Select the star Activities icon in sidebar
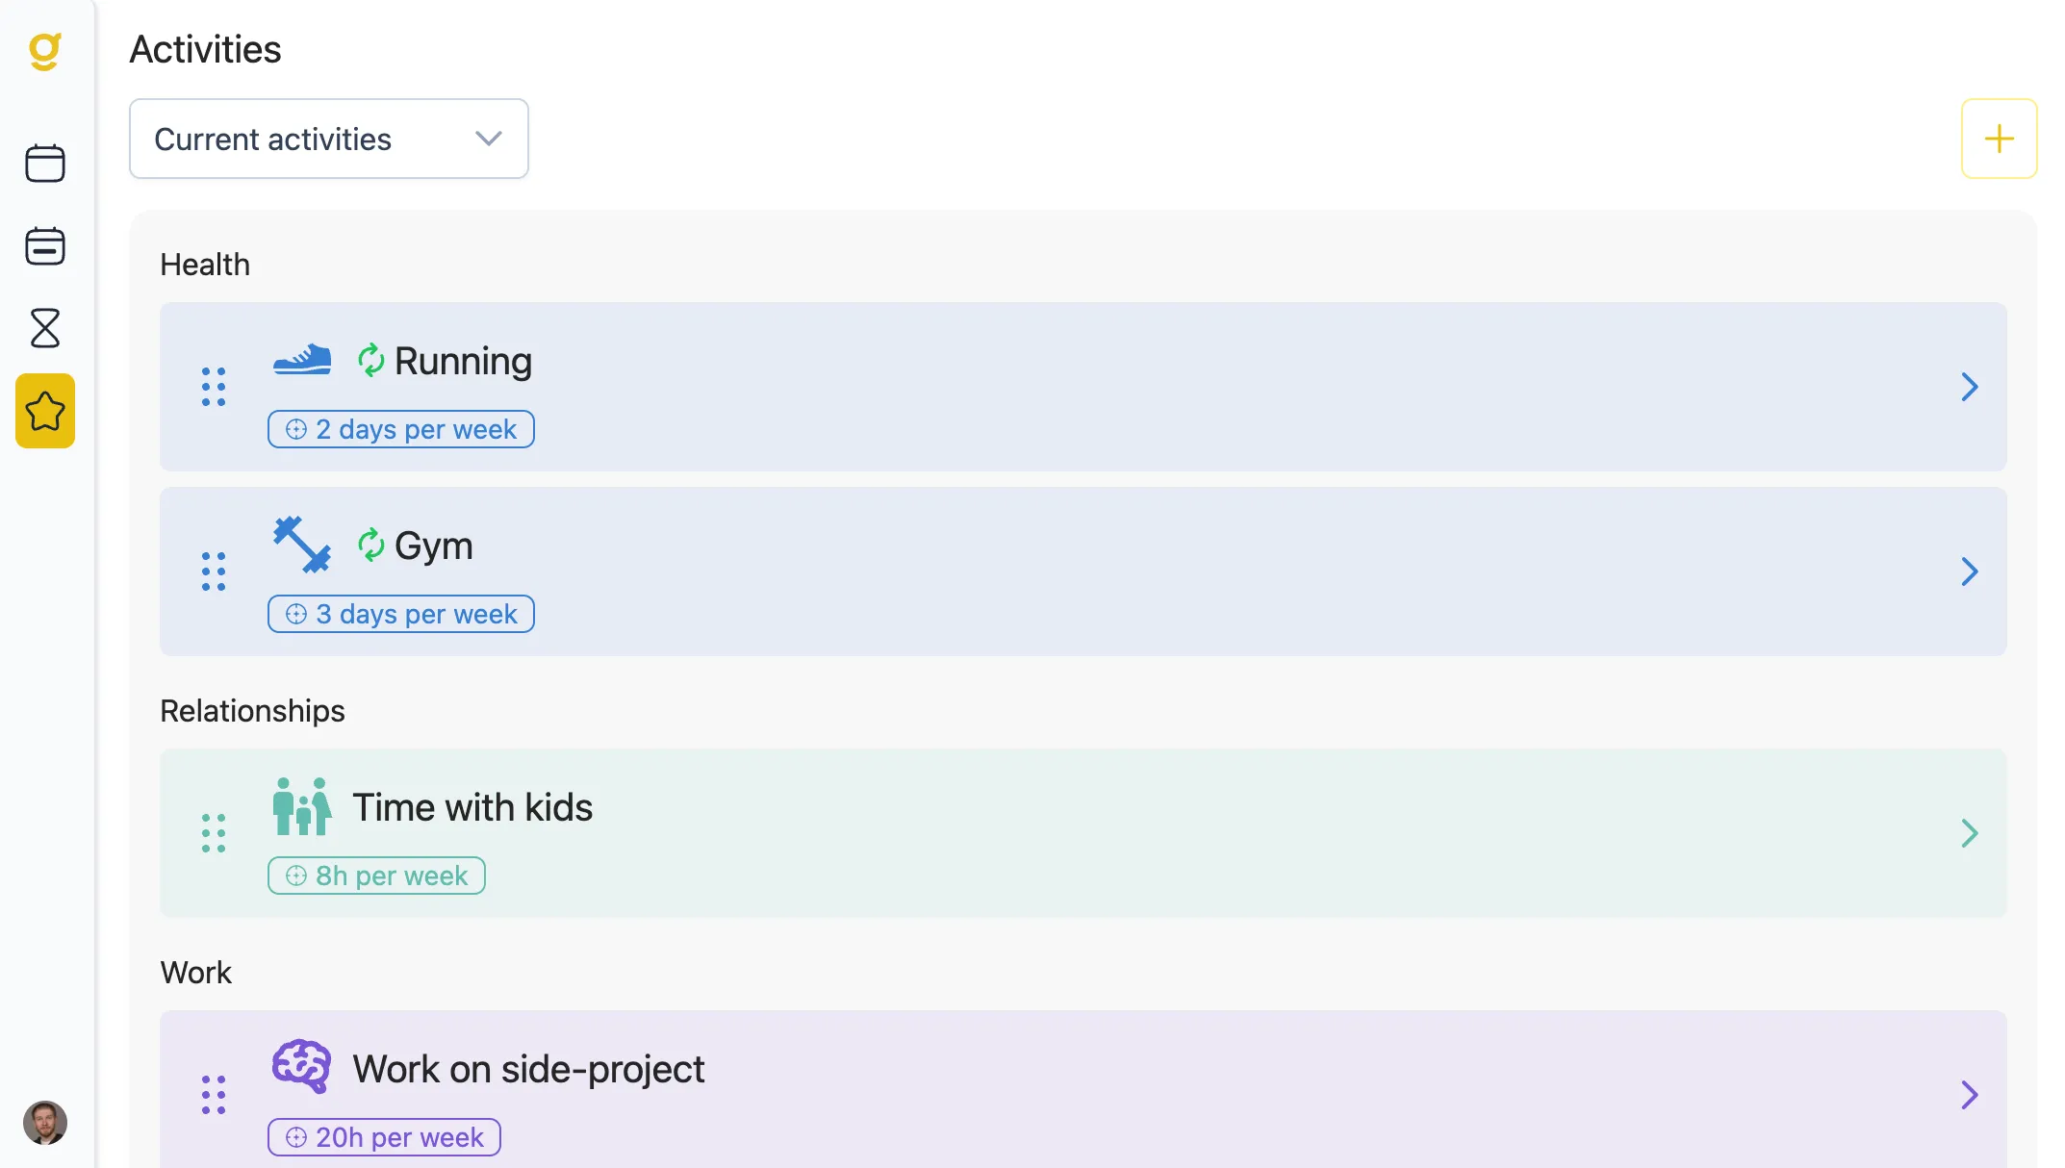This screenshot has height=1168, width=2065. 45,412
